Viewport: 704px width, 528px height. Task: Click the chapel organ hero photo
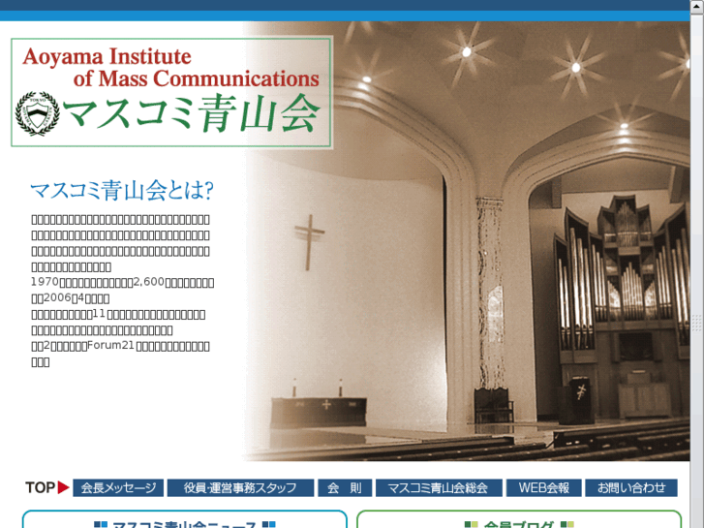[x=467, y=241]
